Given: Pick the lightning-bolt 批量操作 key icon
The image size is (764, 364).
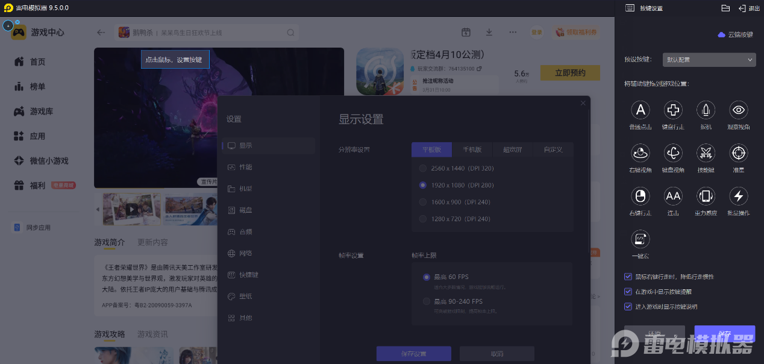Looking at the screenshot, I should pyautogui.click(x=739, y=196).
